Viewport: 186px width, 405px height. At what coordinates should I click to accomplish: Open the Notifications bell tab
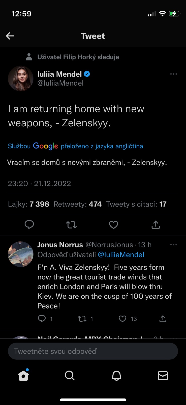(116, 376)
